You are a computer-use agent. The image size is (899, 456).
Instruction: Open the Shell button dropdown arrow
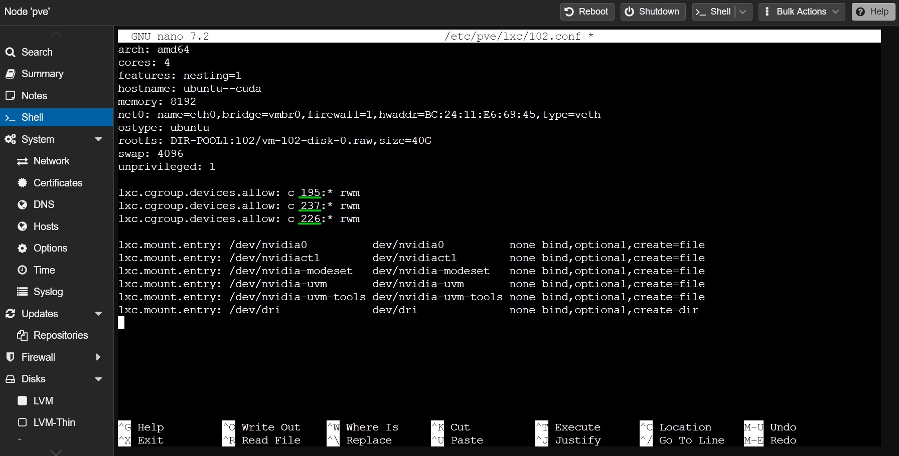(743, 12)
